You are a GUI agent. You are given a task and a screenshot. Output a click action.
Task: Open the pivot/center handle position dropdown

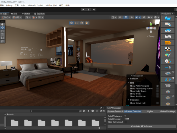pos(6,17)
